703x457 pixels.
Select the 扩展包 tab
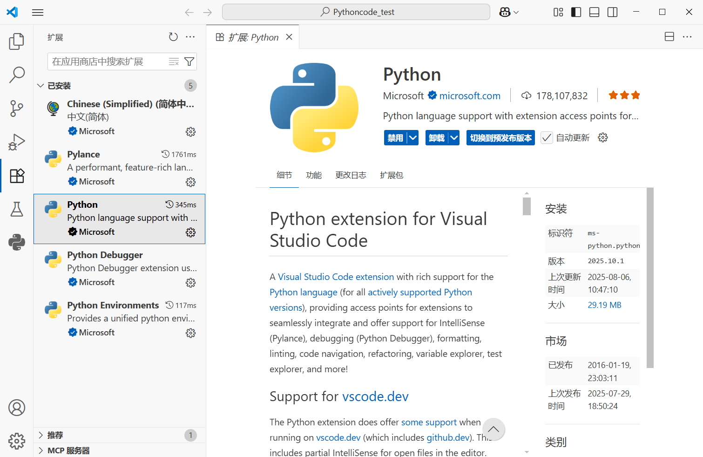pyautogui.click(x=392, y=175)
